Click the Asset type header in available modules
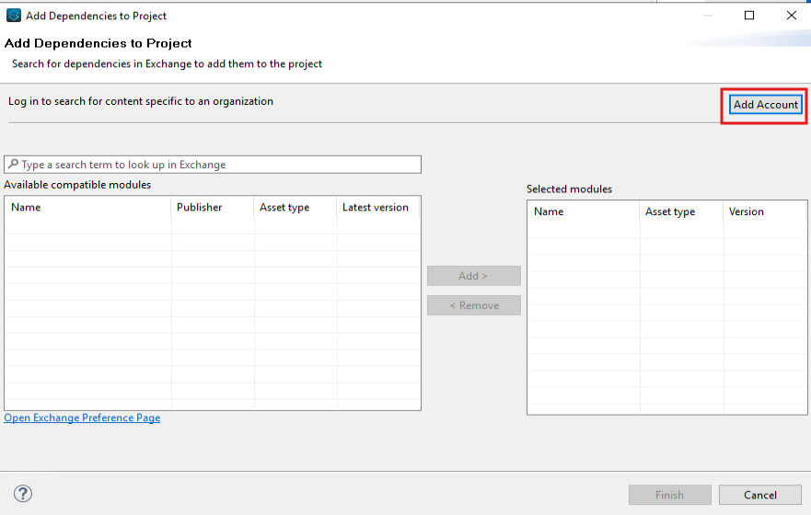The image size is (811, 515). pyautogui.click(x=295, y=208)
